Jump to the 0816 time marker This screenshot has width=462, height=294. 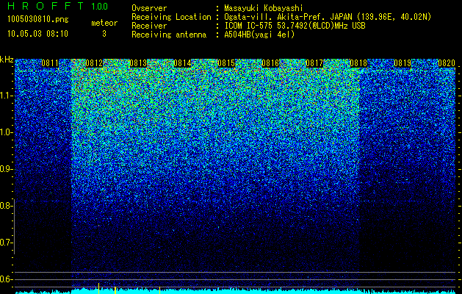(270, 63)
